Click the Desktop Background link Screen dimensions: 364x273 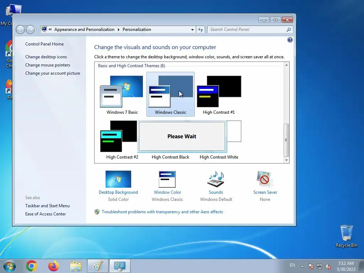point(118,192)
